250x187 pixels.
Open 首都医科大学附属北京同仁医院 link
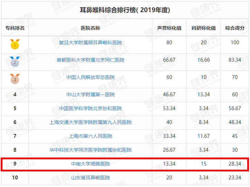90,60
